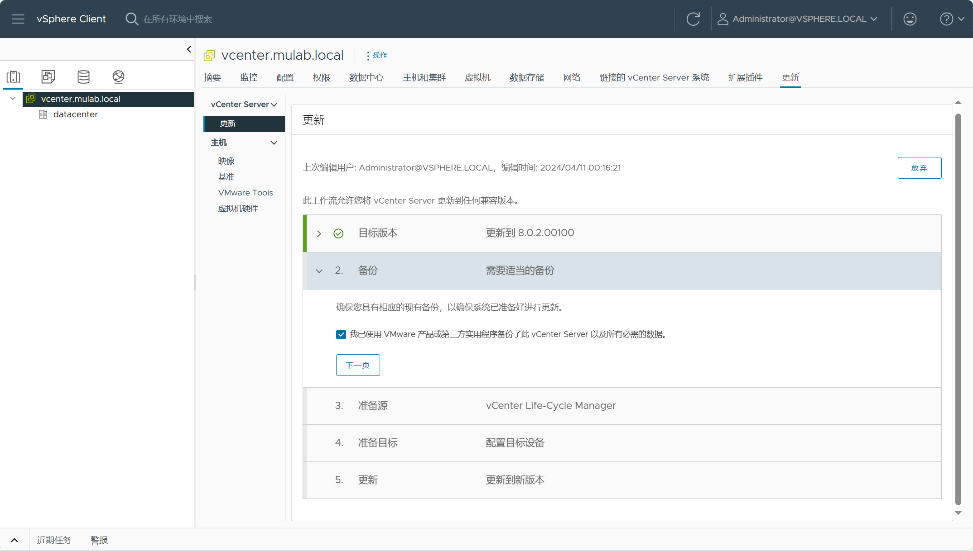Open the 权限 tab
This screenshot has height=551, width=973.
click(x=321, y=77)
